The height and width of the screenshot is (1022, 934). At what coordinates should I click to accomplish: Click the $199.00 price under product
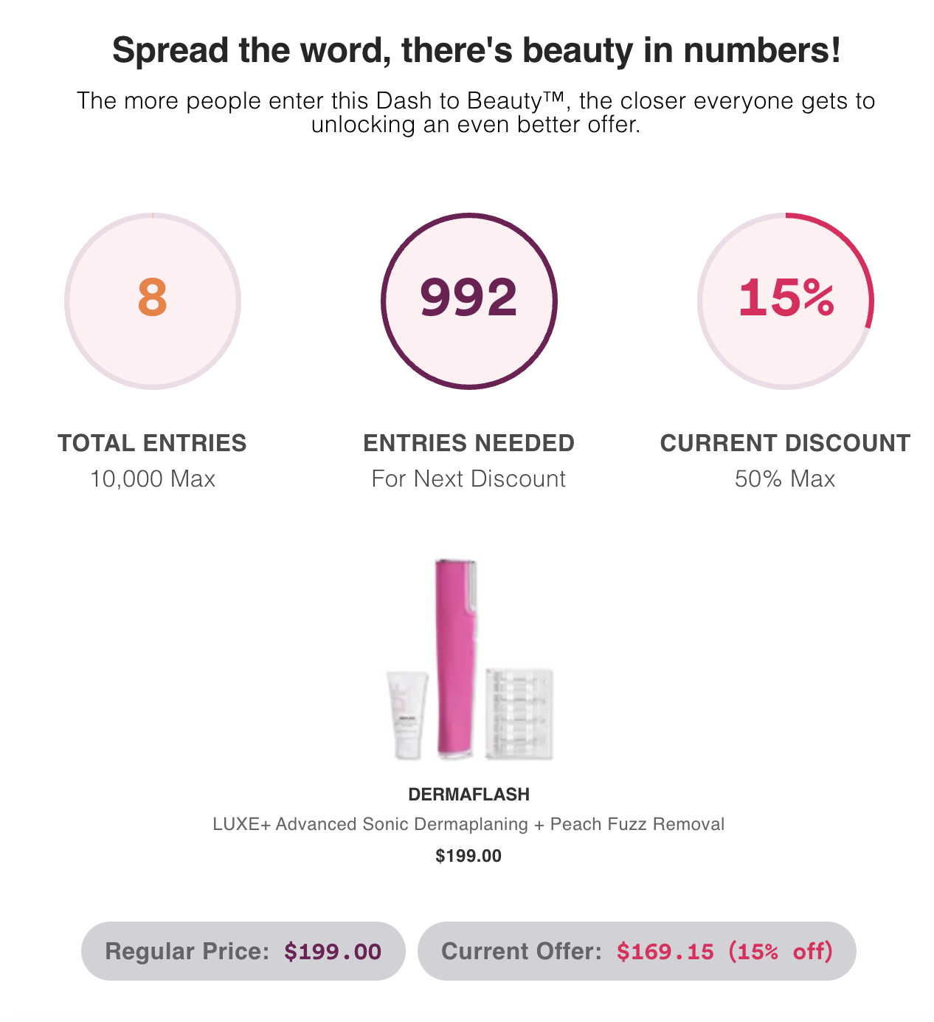click(x=468, y=856)
